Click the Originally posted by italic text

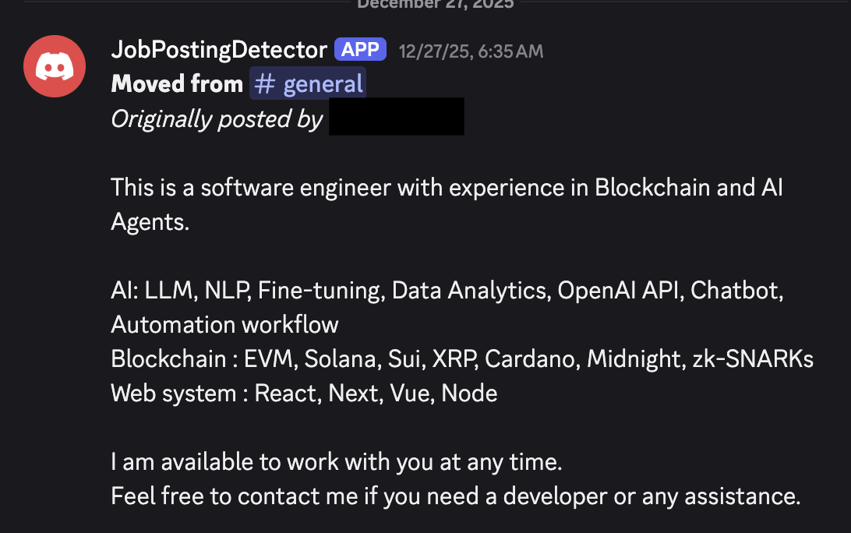click(x=216, y=118)
